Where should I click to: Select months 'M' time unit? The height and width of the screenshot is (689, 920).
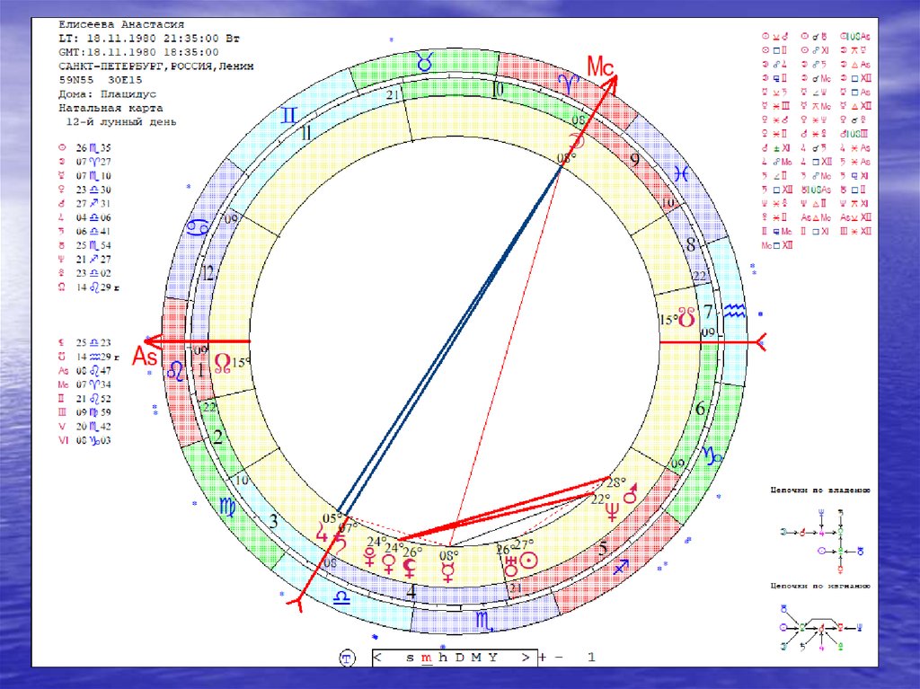pos(475,658)
